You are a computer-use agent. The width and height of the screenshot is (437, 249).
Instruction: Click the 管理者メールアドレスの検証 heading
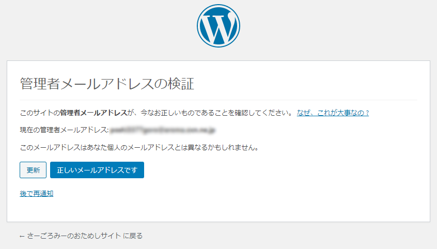107,84
